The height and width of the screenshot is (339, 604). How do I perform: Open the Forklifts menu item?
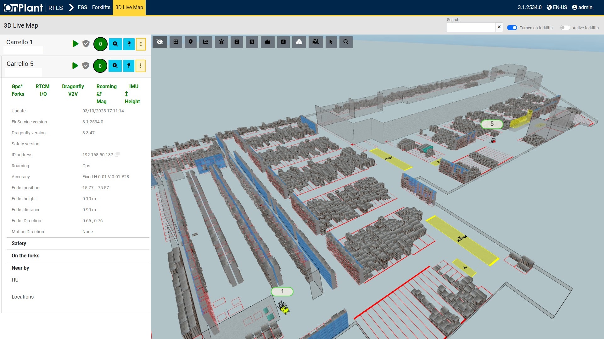coord(101,7)
